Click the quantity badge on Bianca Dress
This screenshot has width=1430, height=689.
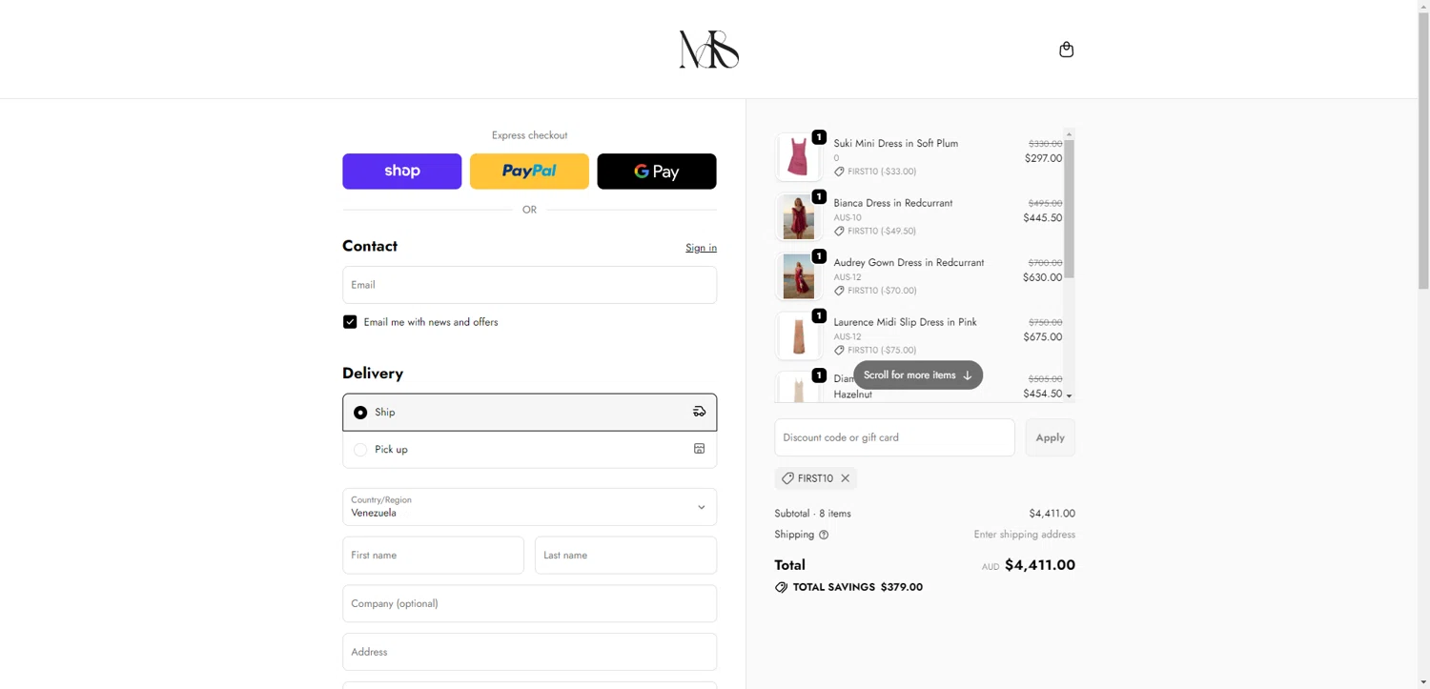[x=819, y=196]
